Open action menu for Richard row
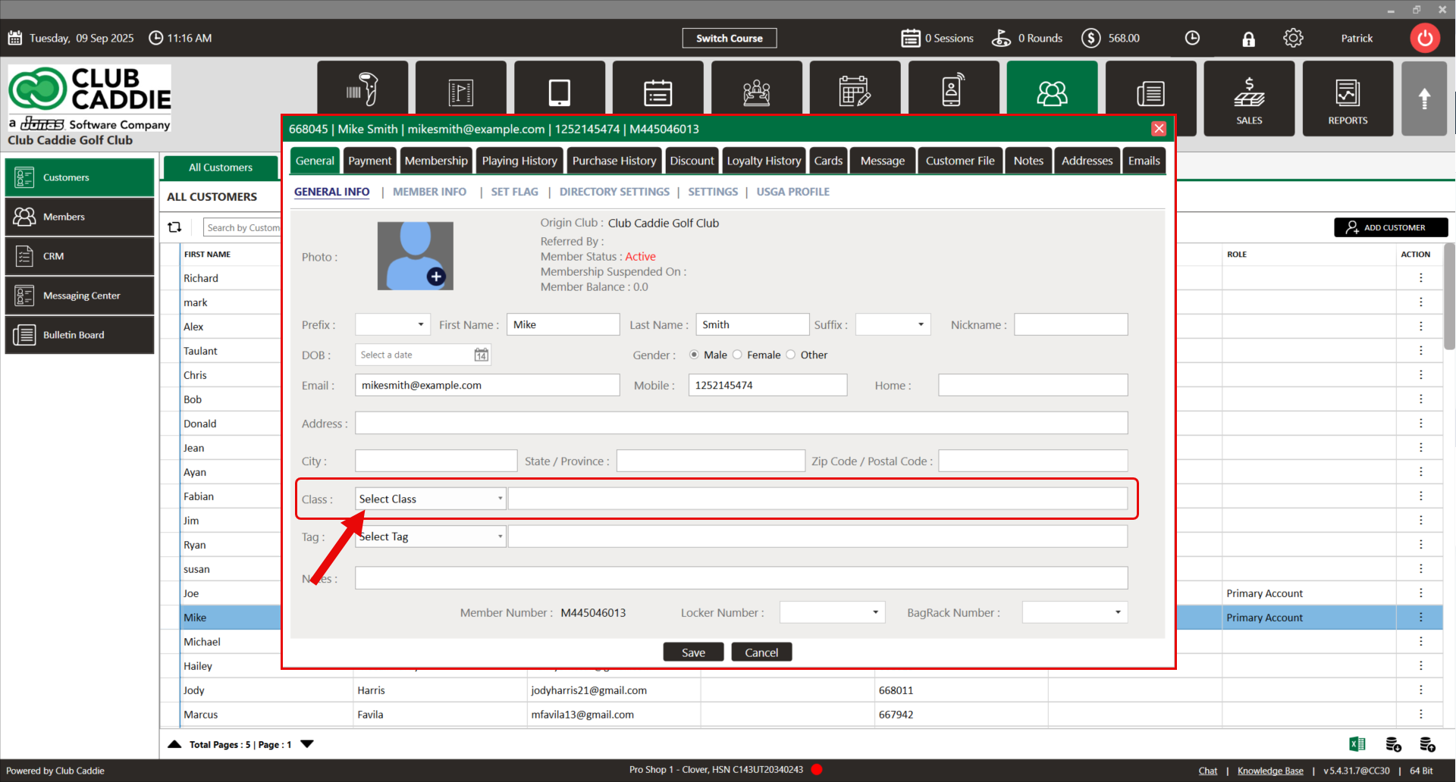The height and width of the screenshot is (782, 1456). [x=1420, y=278]
